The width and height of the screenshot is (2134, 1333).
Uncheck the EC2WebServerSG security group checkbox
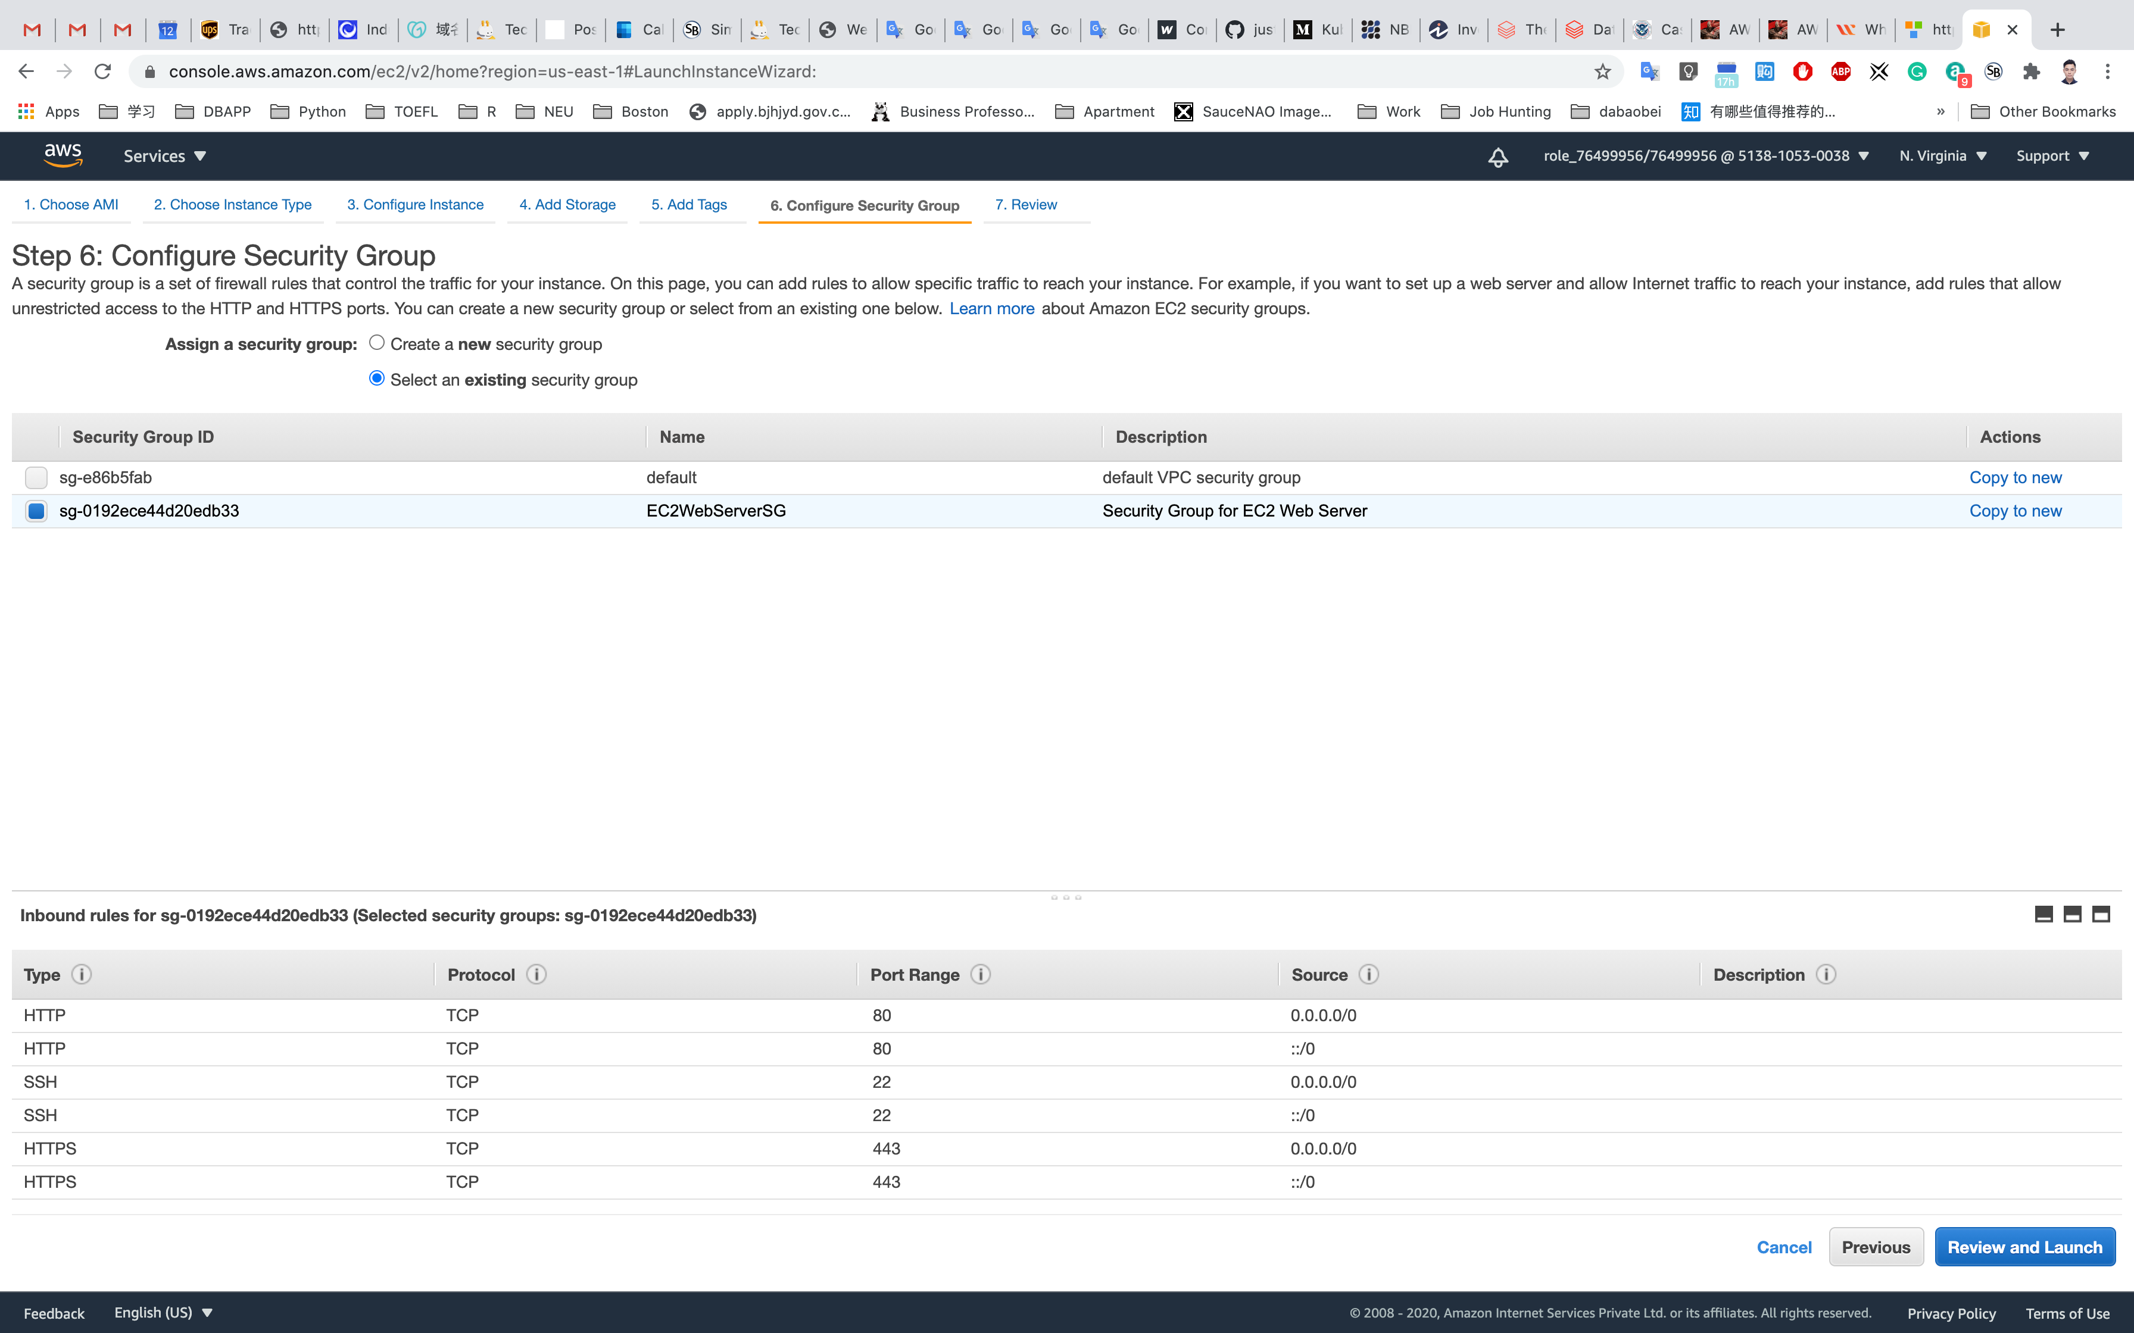36,511
